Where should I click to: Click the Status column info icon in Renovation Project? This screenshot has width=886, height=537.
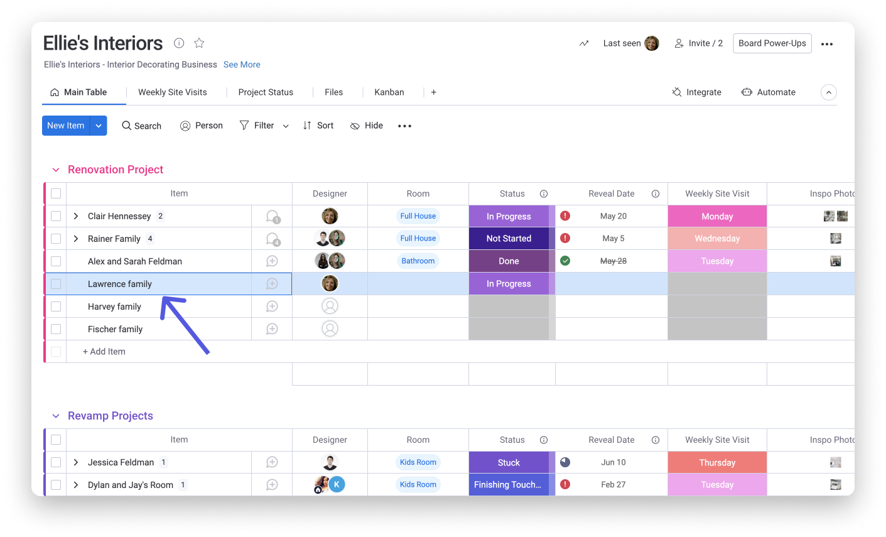tap(544, 193)
